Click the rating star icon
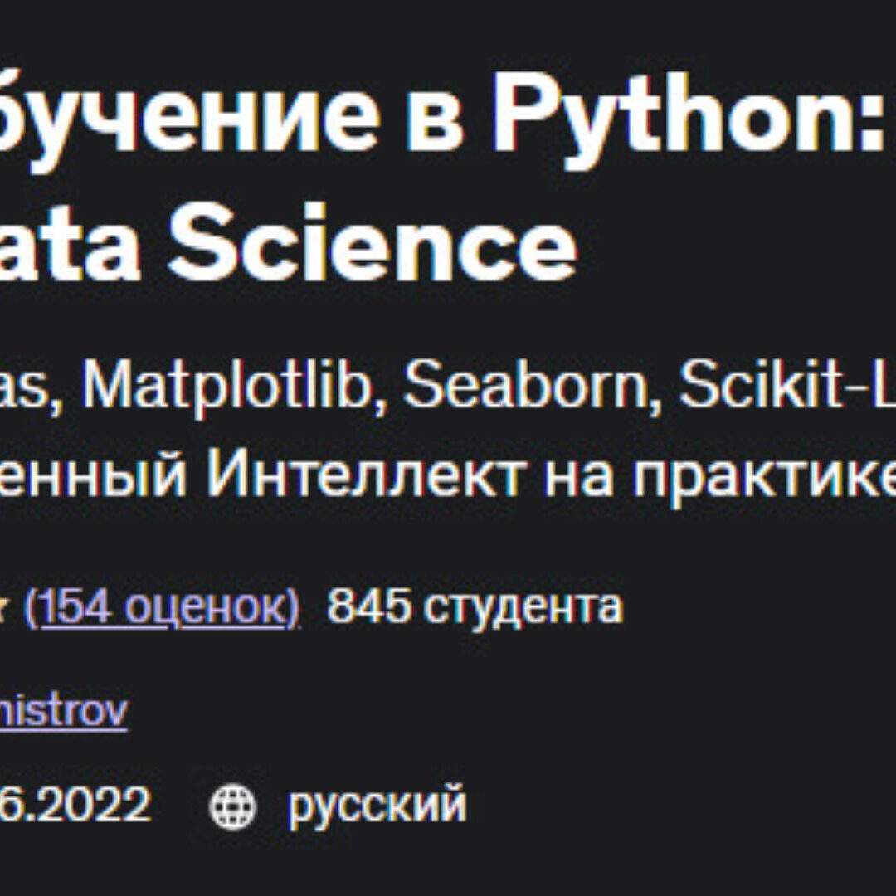The image size is (896, 896). pos(7,609)
